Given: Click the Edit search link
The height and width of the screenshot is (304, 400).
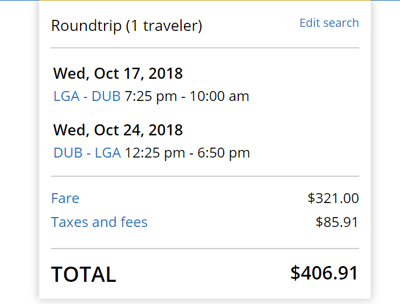Looking at the screenshot, I should [329, 23].
